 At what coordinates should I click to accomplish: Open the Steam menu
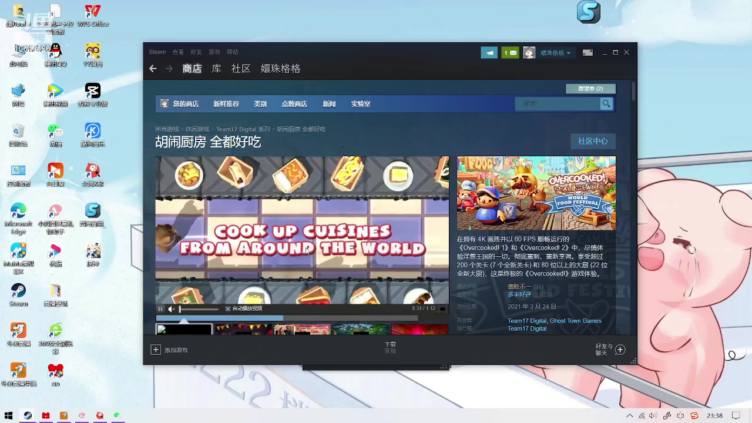[157, 52]
